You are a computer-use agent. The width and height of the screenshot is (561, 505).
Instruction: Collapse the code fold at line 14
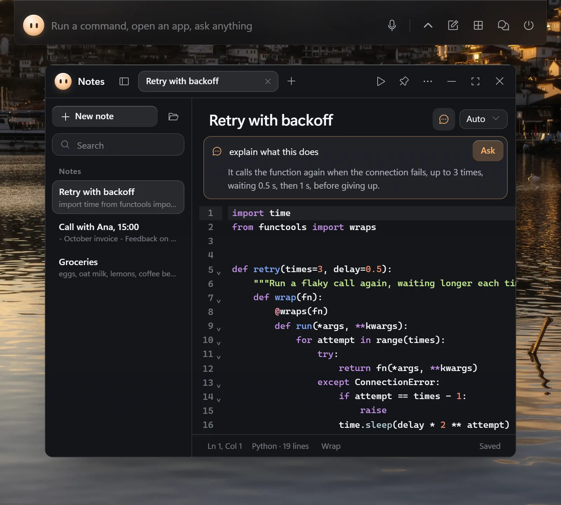pyautogui.click(x=219, y=400)
